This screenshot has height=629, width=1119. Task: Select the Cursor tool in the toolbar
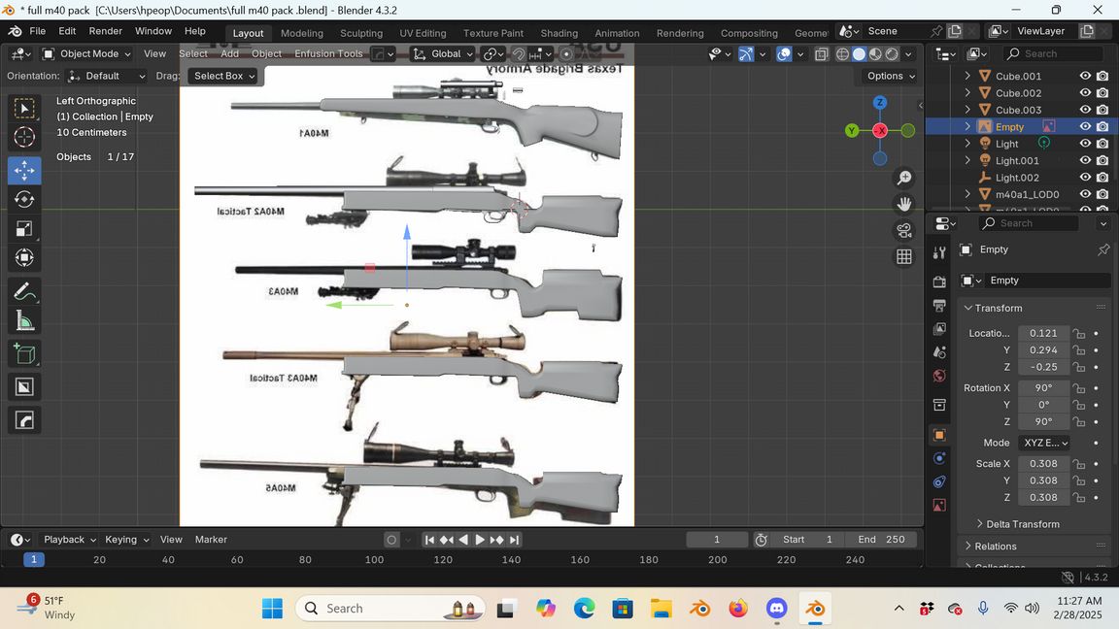click(24, 137)
